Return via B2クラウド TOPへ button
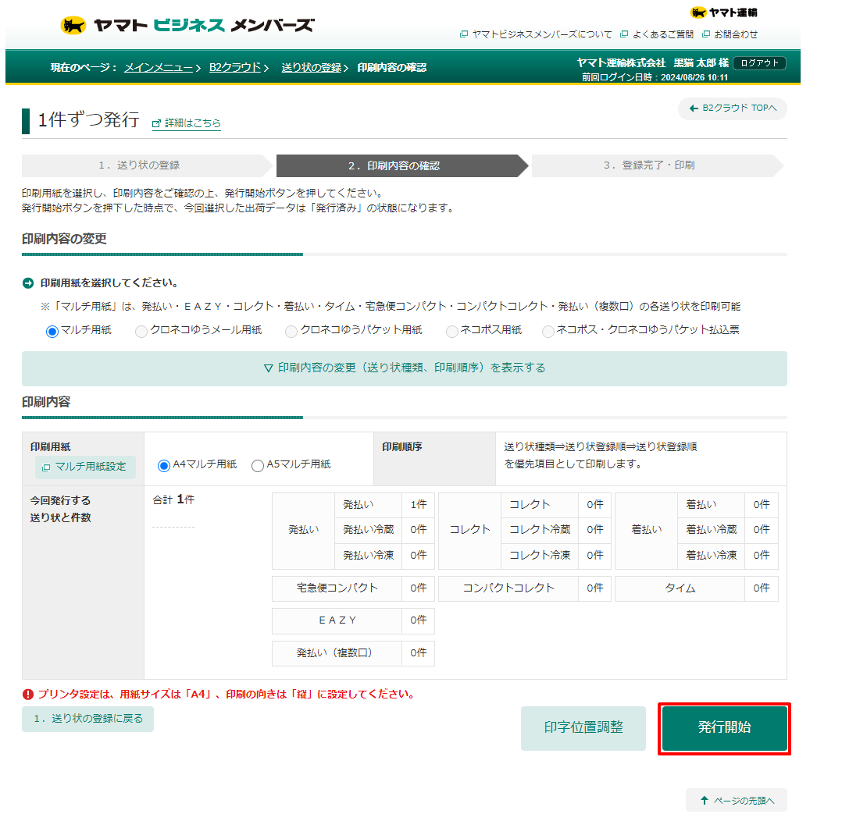The image size is (842, 821). (733, 108)
